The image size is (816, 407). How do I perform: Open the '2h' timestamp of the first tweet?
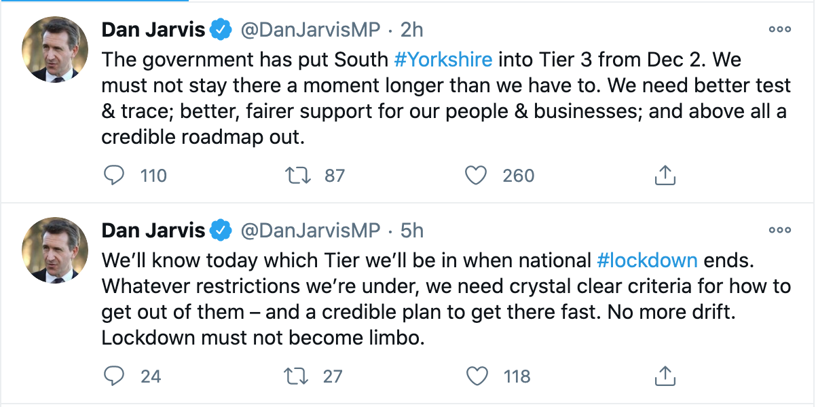coord(412,30)
